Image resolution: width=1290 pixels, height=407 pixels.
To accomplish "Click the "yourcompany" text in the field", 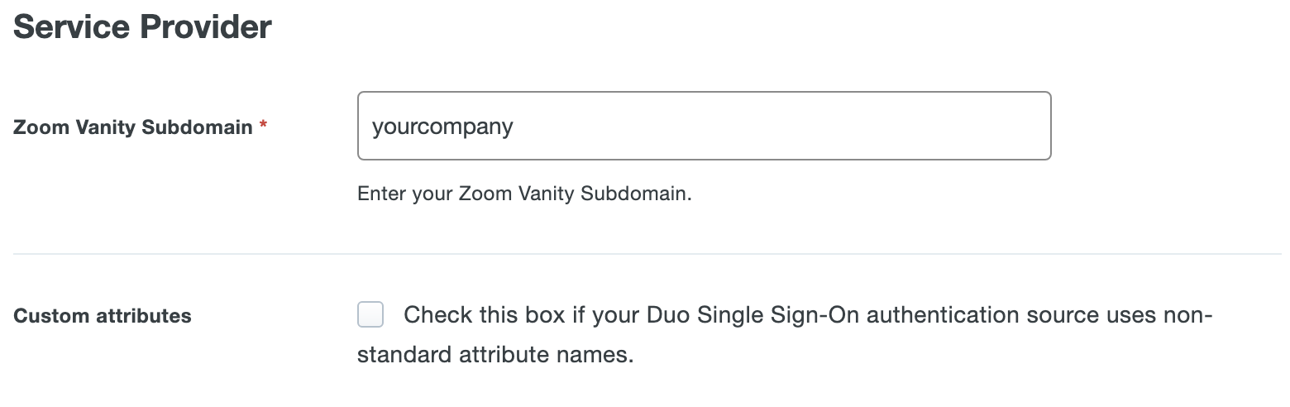I will coord(442,127).
